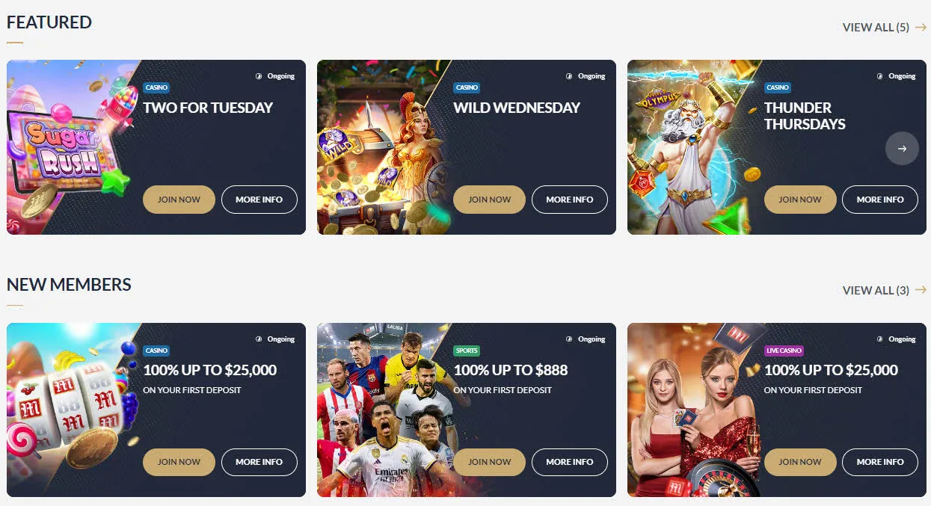This screenshot has width=931, height=506.
Task: Open View All (3) new member promotions
Action: click(x=876, y=290)
